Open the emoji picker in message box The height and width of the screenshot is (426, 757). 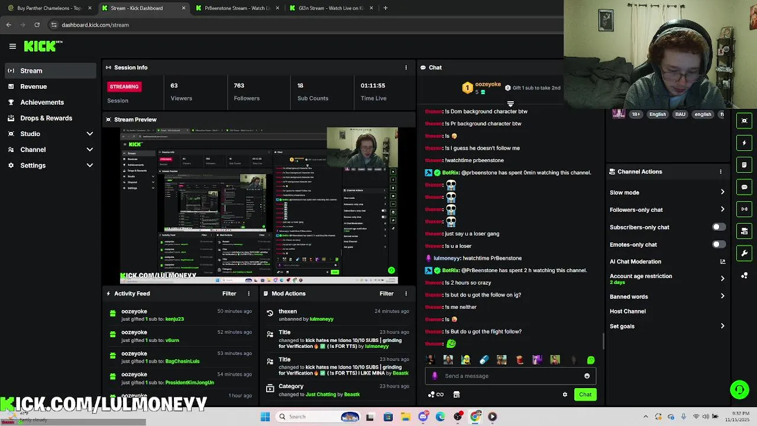(587, 376)
